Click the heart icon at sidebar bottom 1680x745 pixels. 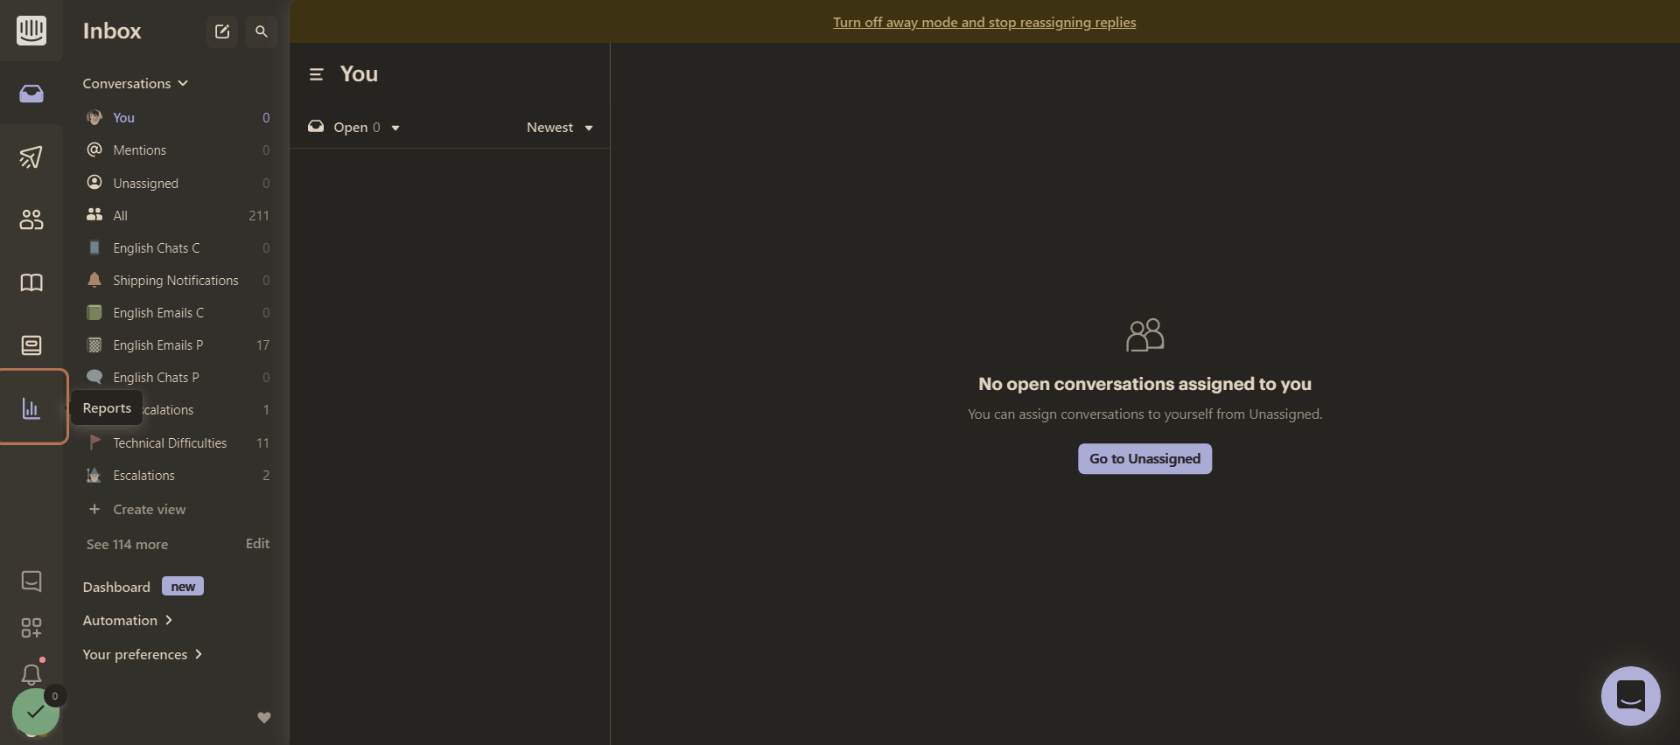pyautogui.click(x=264, y=718)
